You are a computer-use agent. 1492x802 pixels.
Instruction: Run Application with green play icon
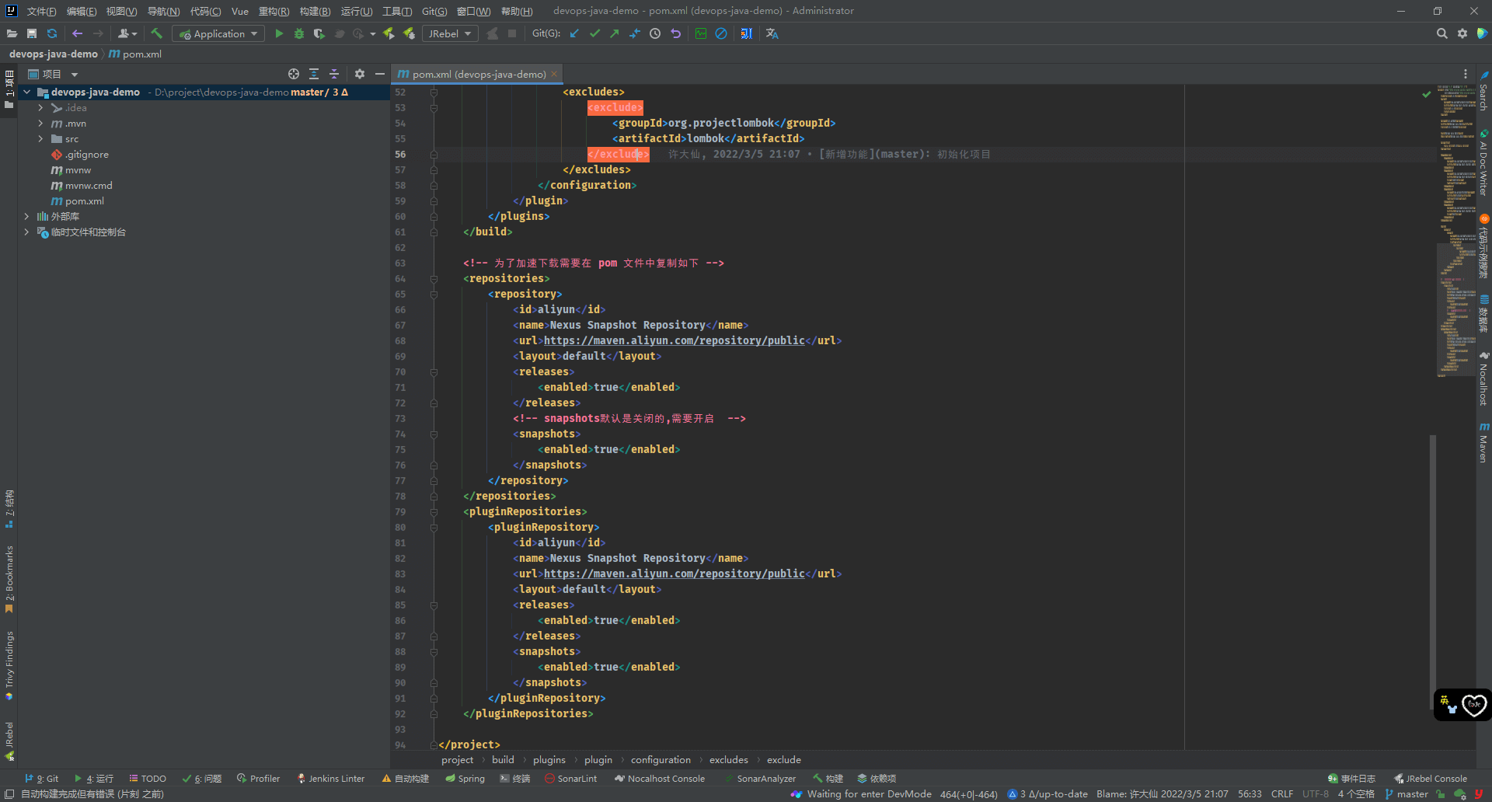tap(279, 33)
